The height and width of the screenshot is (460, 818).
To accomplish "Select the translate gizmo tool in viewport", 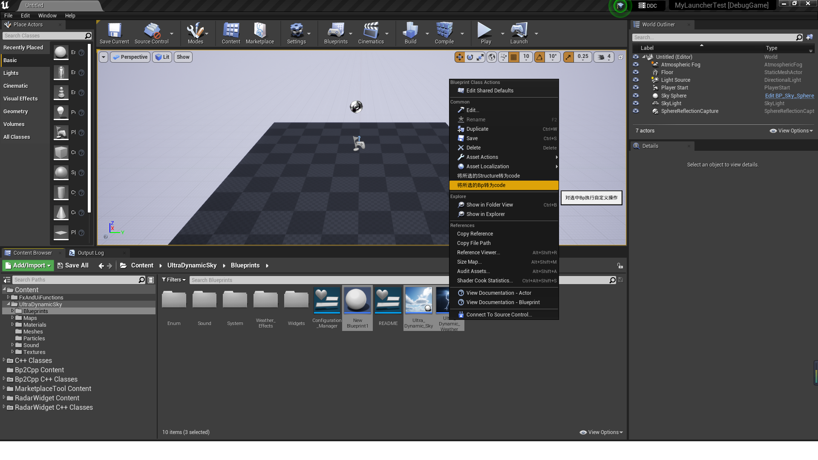I will click(x=460, y=57).
